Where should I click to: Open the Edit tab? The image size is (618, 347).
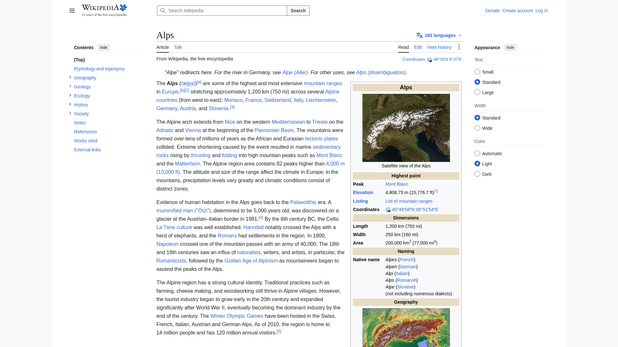point(418,47)
